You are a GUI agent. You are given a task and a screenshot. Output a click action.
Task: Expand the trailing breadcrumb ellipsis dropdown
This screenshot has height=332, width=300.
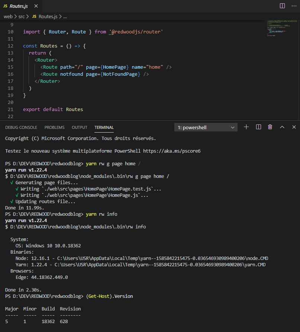[65, 16]
